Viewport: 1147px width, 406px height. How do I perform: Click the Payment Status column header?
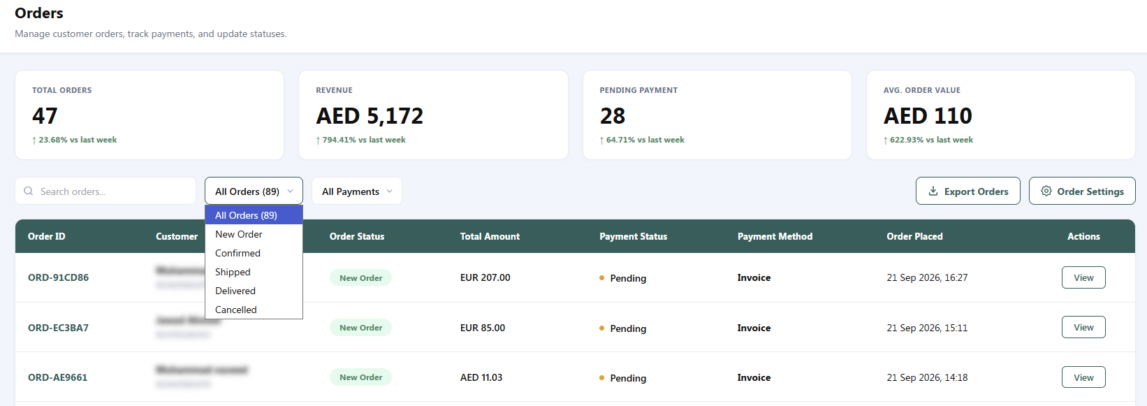pos(633,236)
